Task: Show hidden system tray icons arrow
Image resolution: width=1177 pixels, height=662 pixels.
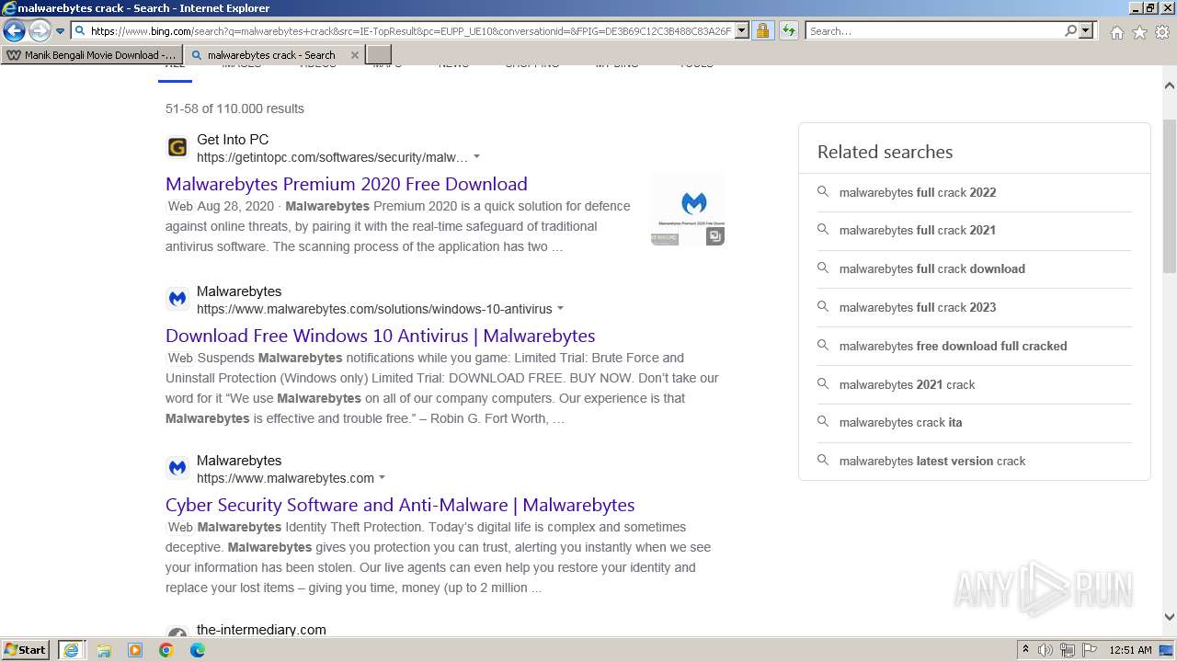Action: (1025, 650)
